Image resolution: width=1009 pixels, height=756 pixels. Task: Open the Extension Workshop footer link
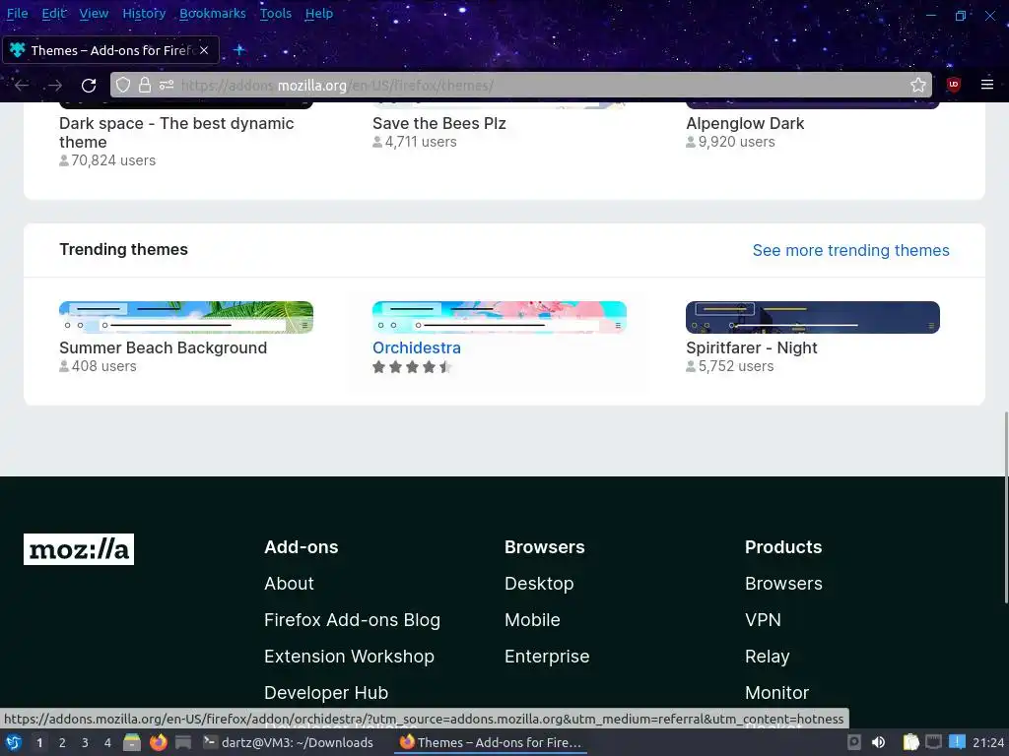point(349,657)
